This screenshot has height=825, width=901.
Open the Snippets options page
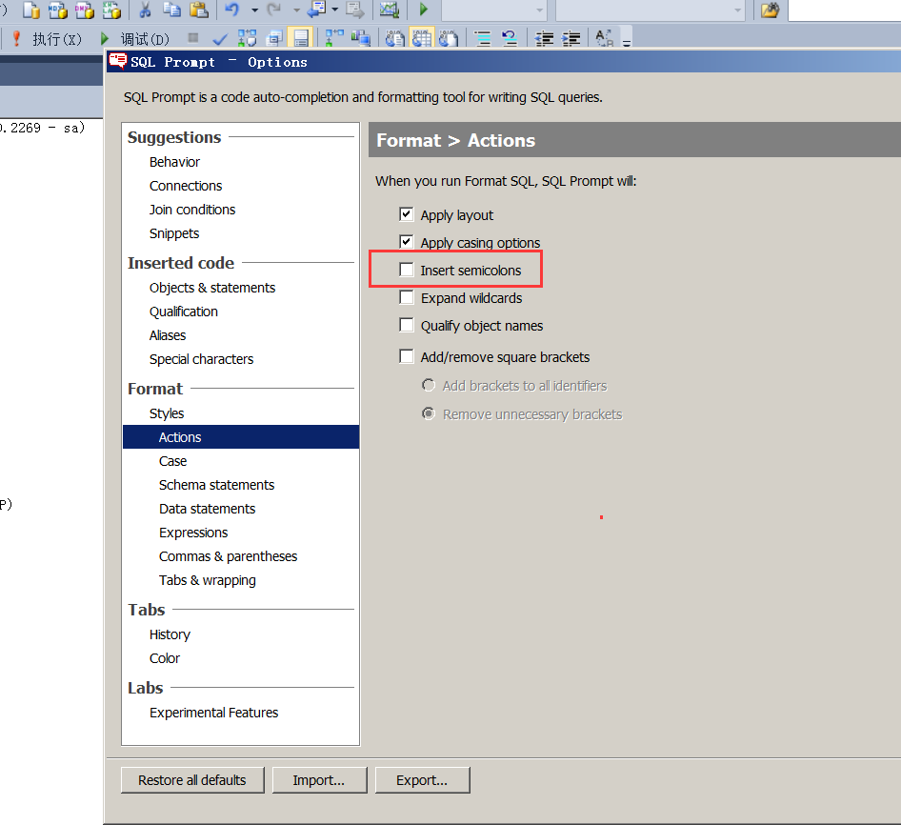pyautogui.click(x=174, y=233)
